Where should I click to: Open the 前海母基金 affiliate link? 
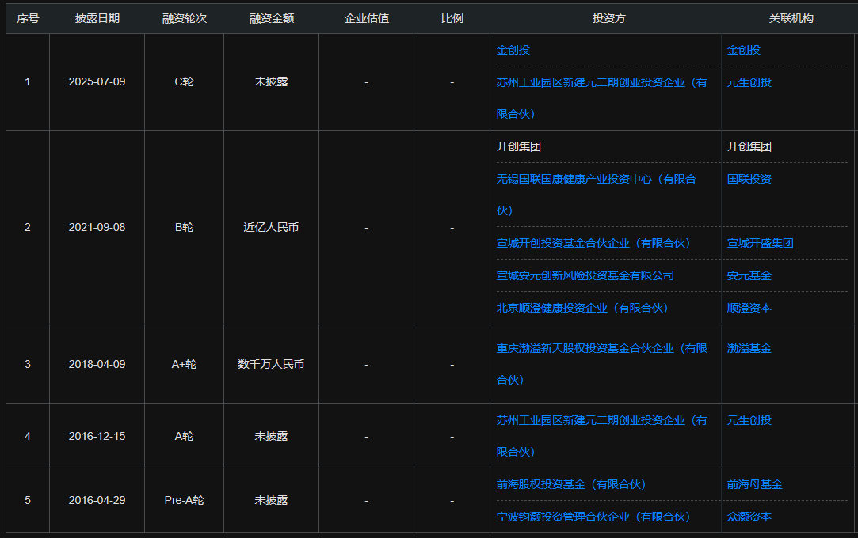[x=754, y=484]
